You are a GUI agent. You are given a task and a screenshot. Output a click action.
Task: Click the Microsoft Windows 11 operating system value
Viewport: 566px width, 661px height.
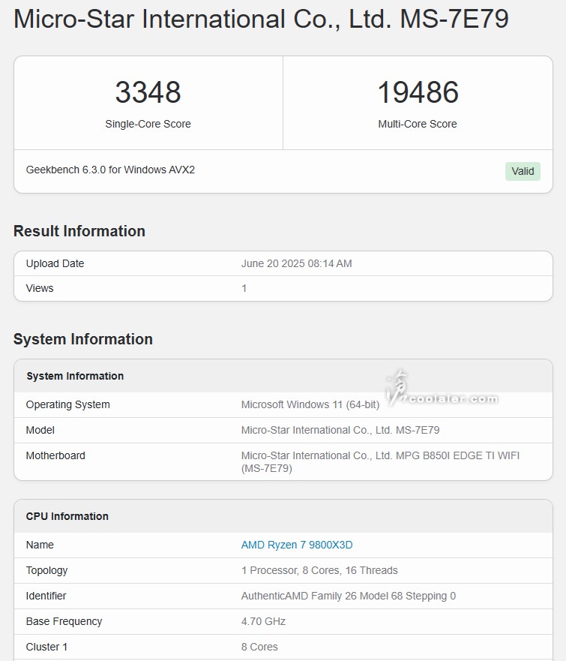pyautogui.click(x=310, y=404)
